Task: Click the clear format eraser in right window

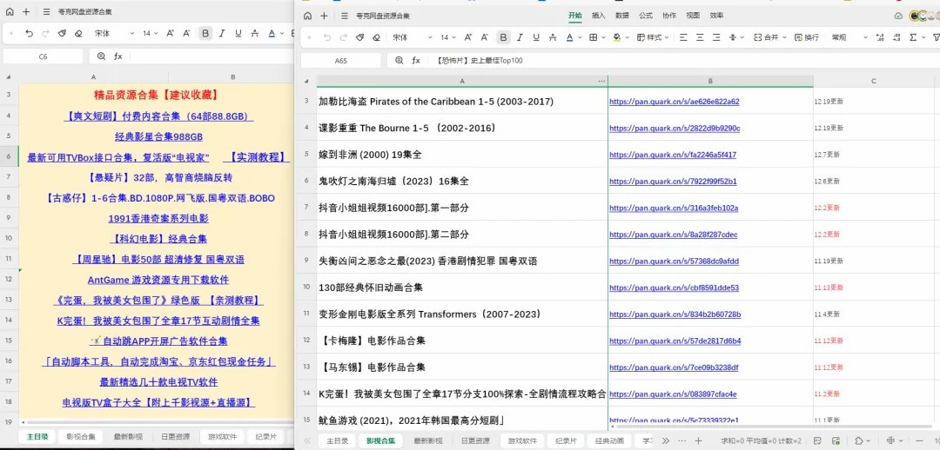Action: coord(376,37)
